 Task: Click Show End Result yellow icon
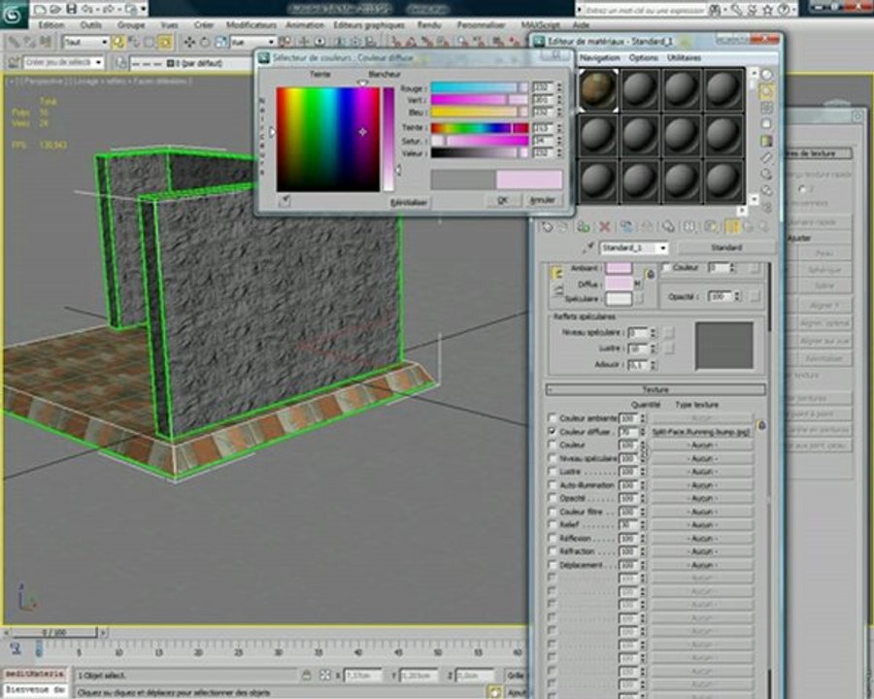pyautogui.click(x=732, y=227)
